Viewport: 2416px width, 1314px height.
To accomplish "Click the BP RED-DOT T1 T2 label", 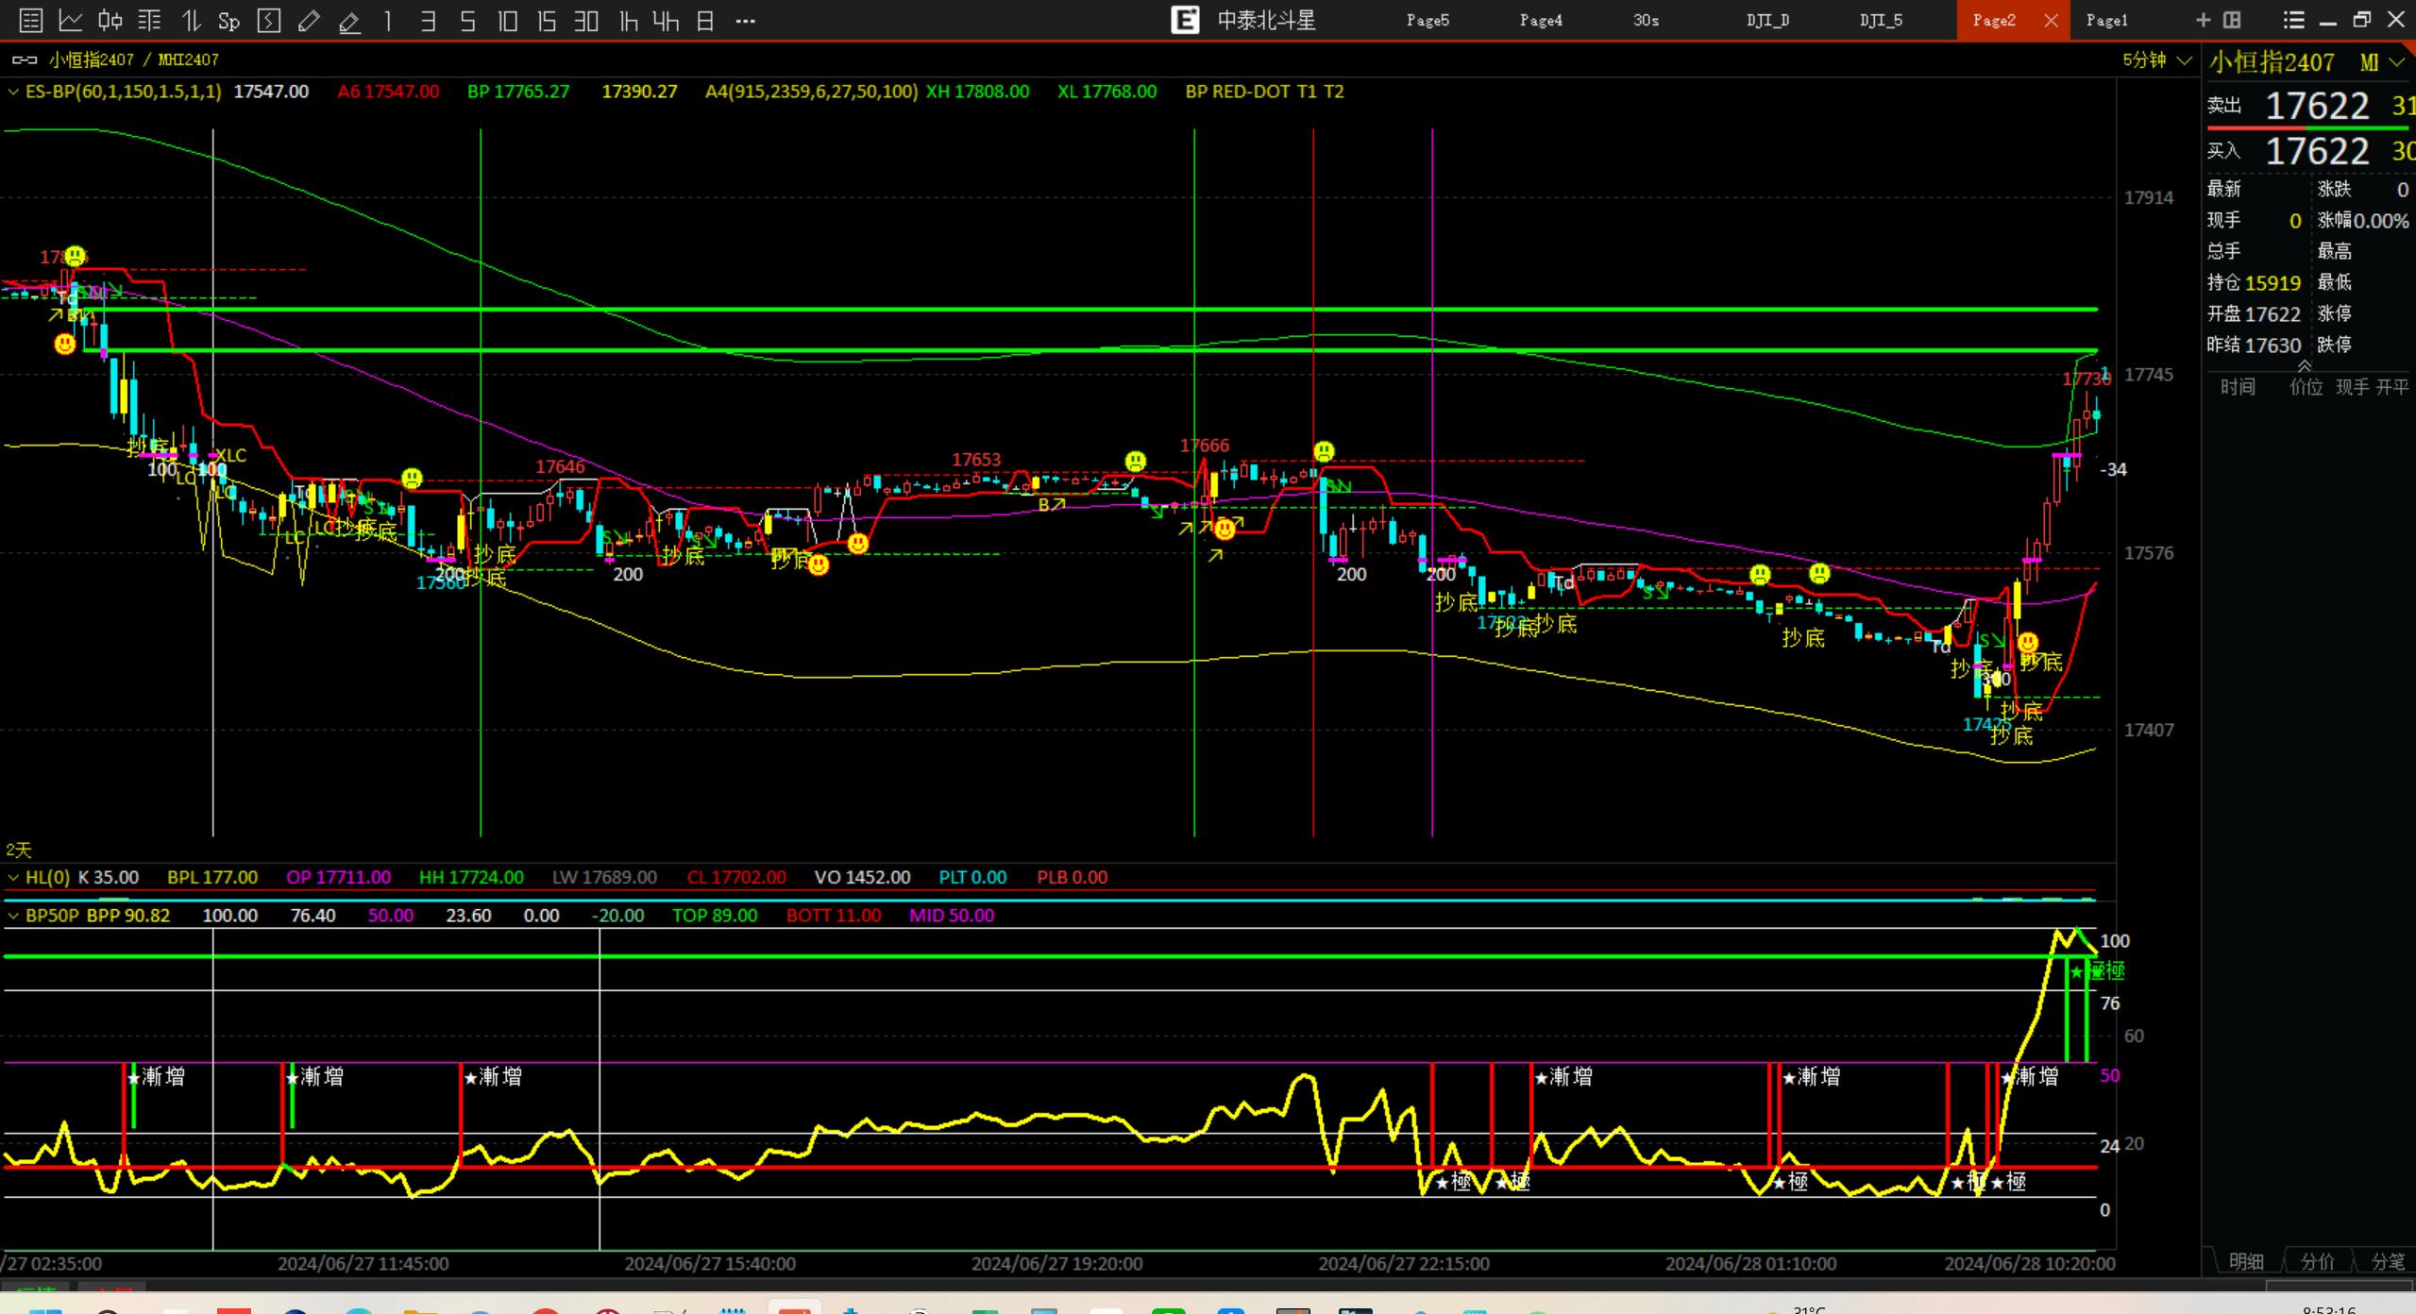I will pos(1264,92).
